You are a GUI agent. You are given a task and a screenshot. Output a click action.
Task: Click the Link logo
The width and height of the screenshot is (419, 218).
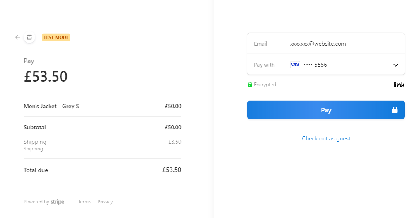point(399,85)
